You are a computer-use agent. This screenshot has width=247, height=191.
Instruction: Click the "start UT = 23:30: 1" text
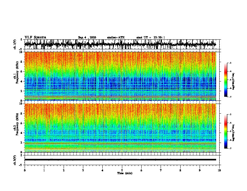(x=151, y=37)
